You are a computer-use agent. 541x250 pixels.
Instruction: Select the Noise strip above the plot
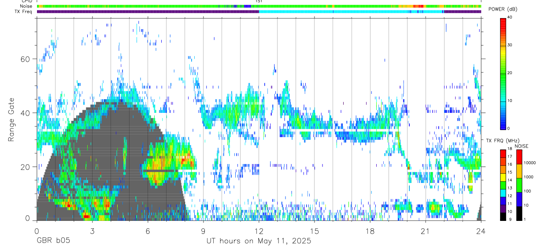click(x=259, y=7)
